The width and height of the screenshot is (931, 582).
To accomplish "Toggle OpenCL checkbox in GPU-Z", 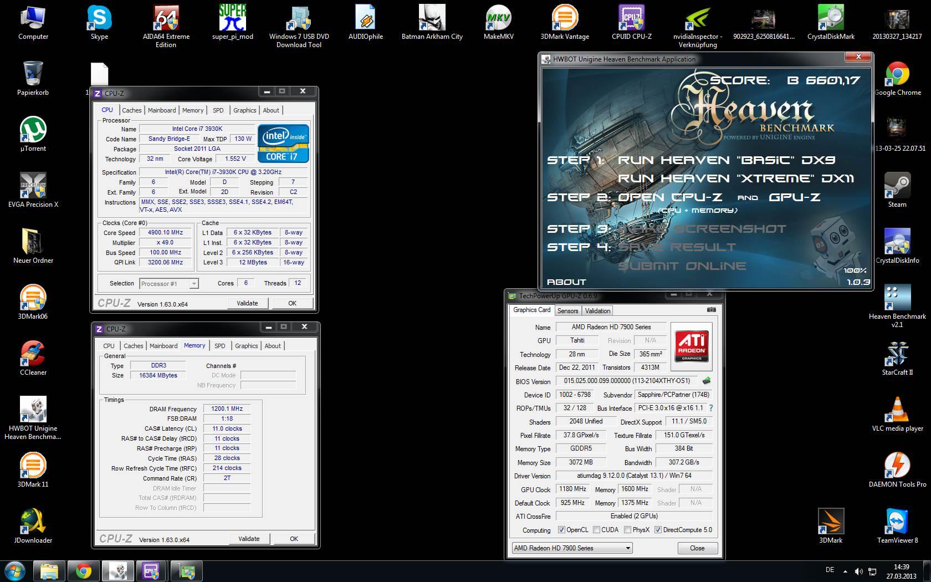I will point(561,530).
